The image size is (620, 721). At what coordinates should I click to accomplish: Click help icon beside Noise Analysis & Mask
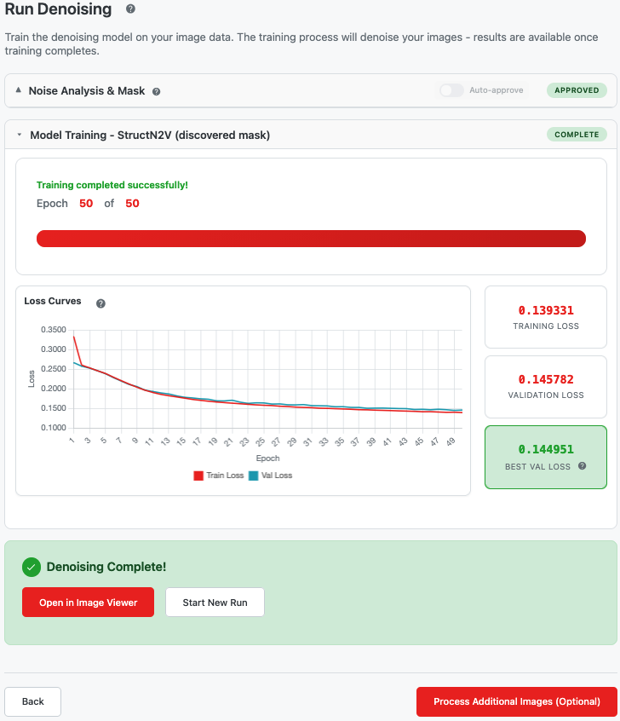(156, 91)
